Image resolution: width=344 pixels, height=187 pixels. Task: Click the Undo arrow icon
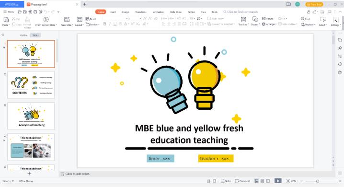pyautogui.click(x=46, y=12)
